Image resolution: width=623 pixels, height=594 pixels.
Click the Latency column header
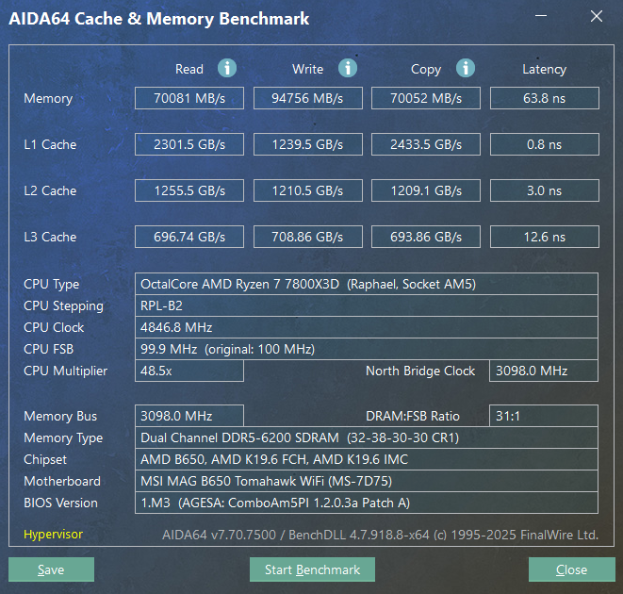545,70
